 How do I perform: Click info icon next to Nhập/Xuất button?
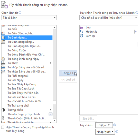click(117, 131)
